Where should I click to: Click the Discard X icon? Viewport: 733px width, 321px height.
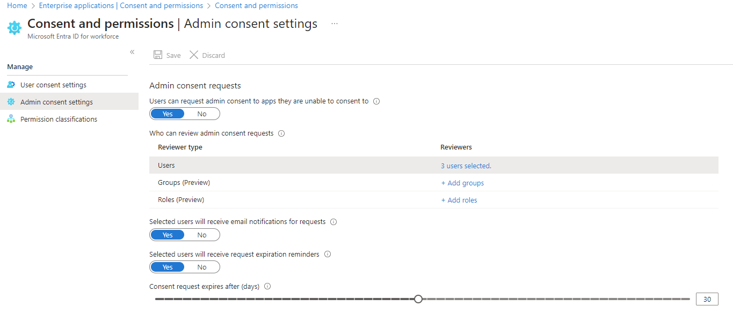tap(194, 55)
